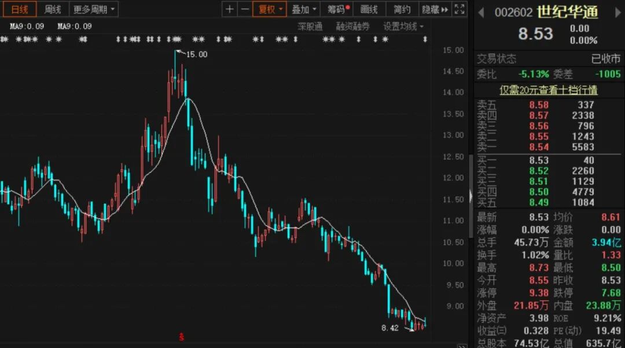625x348 pixels.
Task: Open the 叠加 overlay dropdown
Action: (x=304, y=9)
